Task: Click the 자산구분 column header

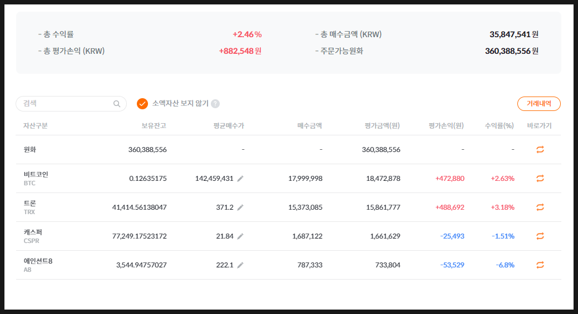Action: click(x=36, y=126)
